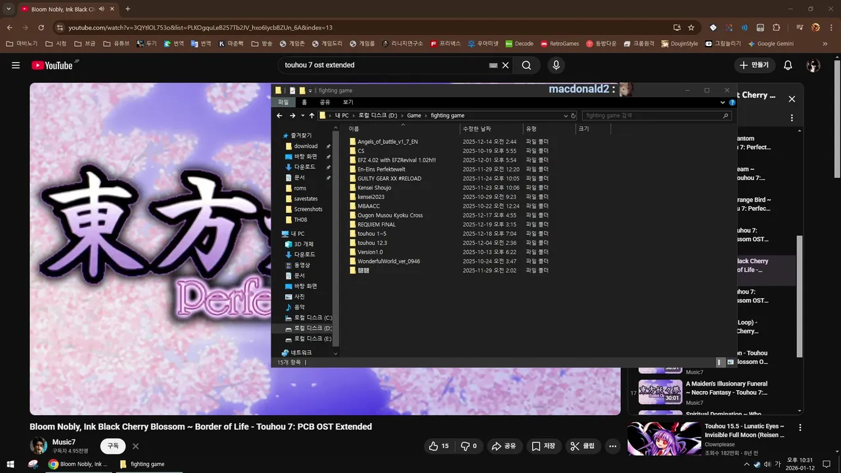
Task: Open the YouTube hamburger guide menu
Action: 16,65
